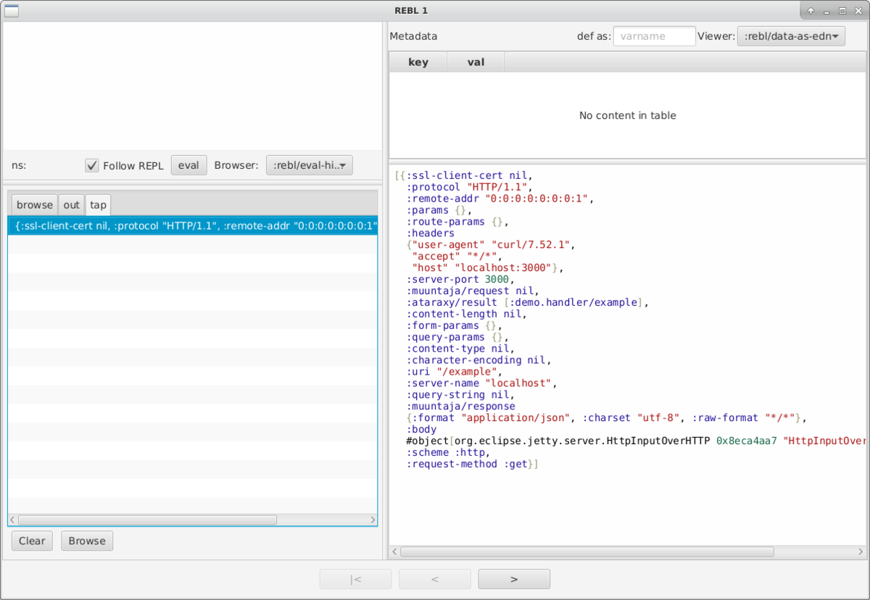This screenshot has height=600, width=870.
Task: Switch to the browse tab
Action: point(34,204)
